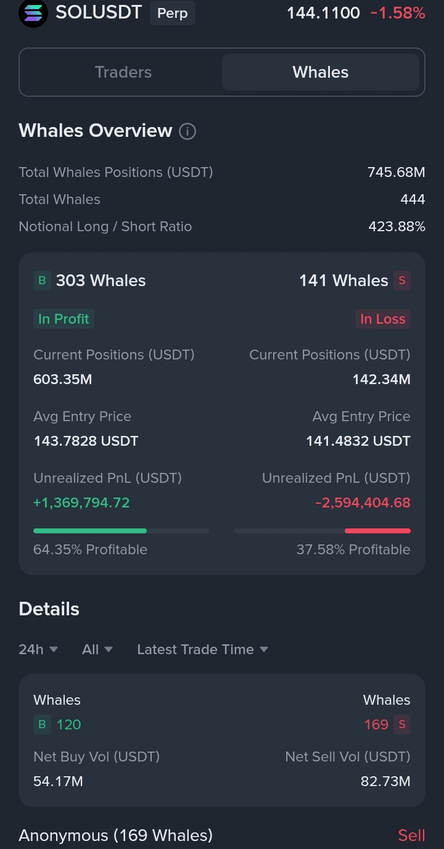Open the Anonymous (169 Whales) row

pos(222,835)
